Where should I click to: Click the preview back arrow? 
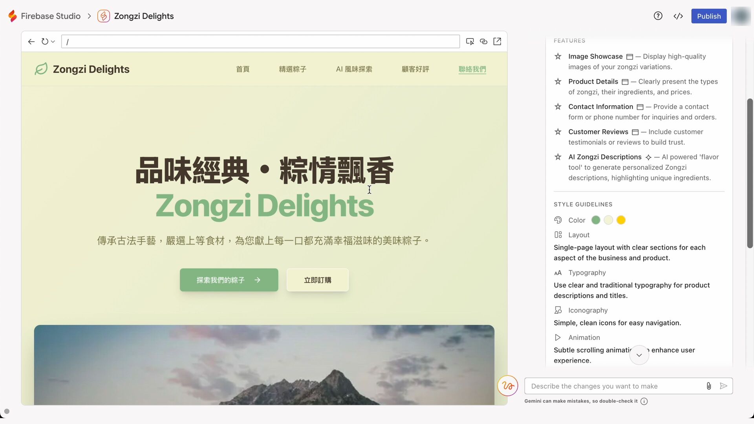[31, 42]
